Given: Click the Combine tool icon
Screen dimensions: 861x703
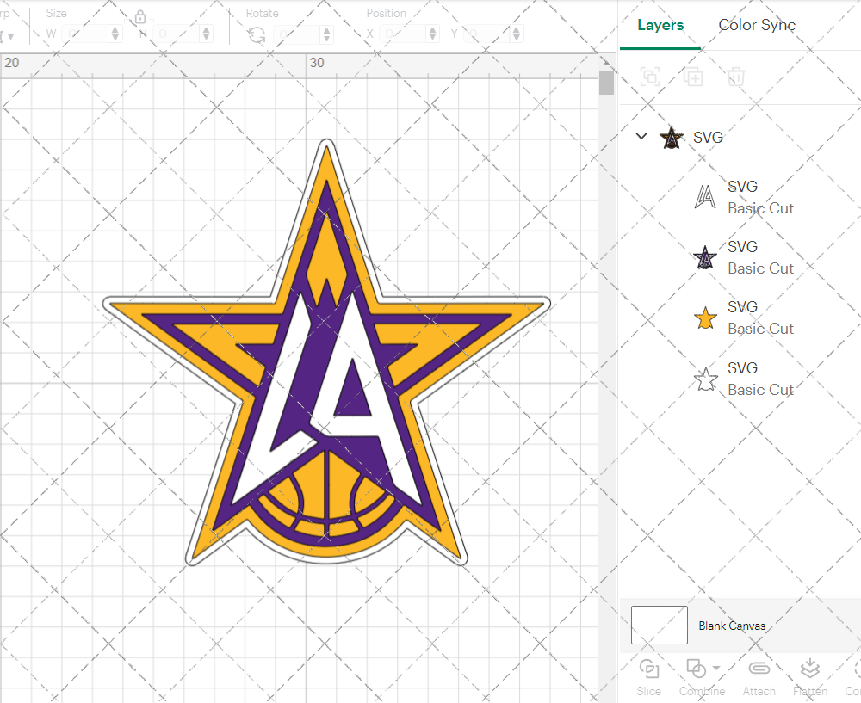Looking at the screenshot, I should coord(696,669).
